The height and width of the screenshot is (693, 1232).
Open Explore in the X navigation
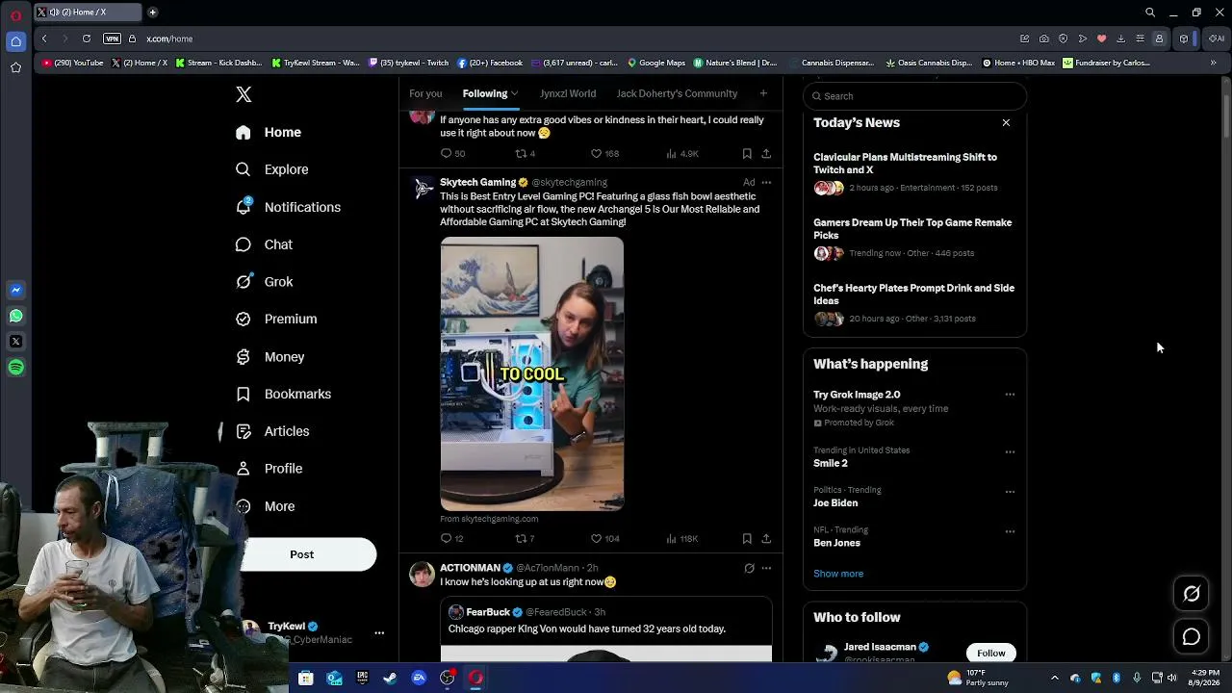(x=272, y=169)
